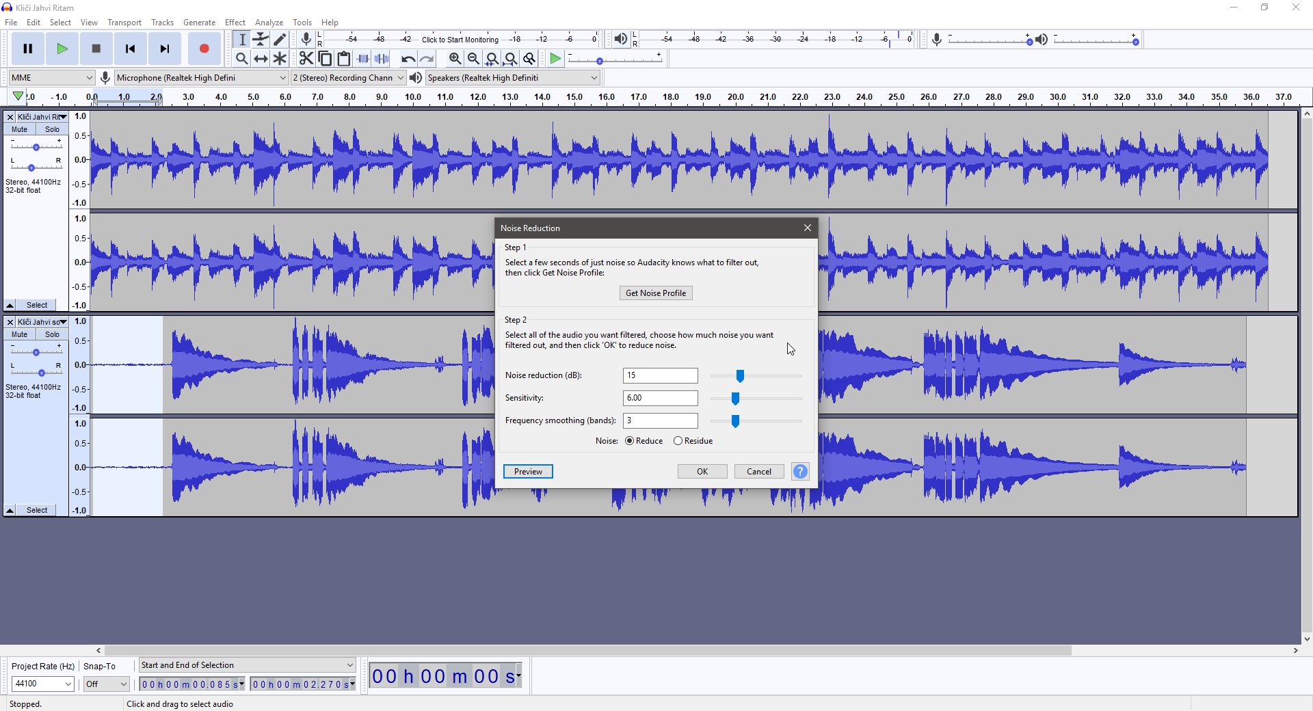Click the Zoom Out icon
1313x711 pixels.
[473, 59]
